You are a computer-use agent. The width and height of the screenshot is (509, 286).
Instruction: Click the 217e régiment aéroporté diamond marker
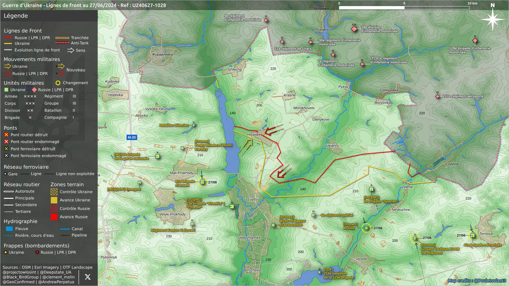(437, 96)
